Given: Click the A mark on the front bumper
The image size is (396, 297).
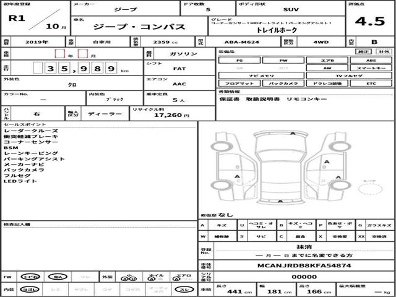Looking at the screenshot, I should point(293,133).
